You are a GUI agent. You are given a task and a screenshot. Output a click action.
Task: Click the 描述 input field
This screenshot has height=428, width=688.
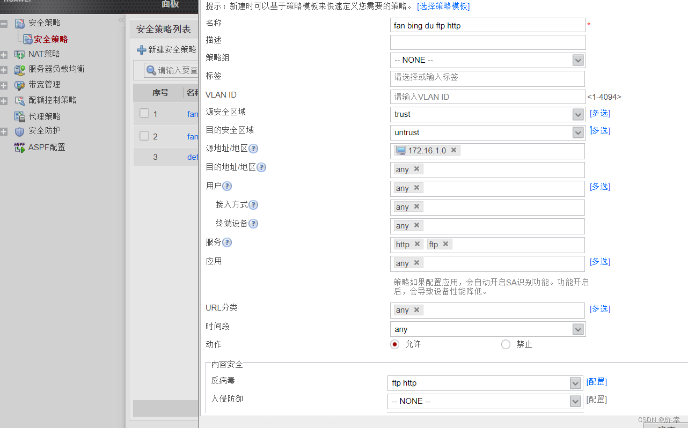488,42
